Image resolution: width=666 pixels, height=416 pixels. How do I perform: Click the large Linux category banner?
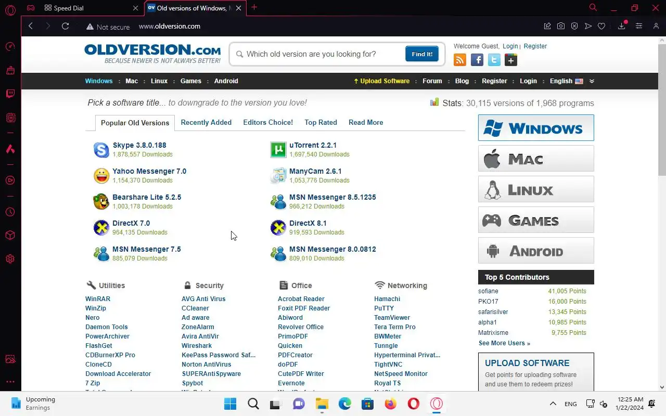(536, 189)
